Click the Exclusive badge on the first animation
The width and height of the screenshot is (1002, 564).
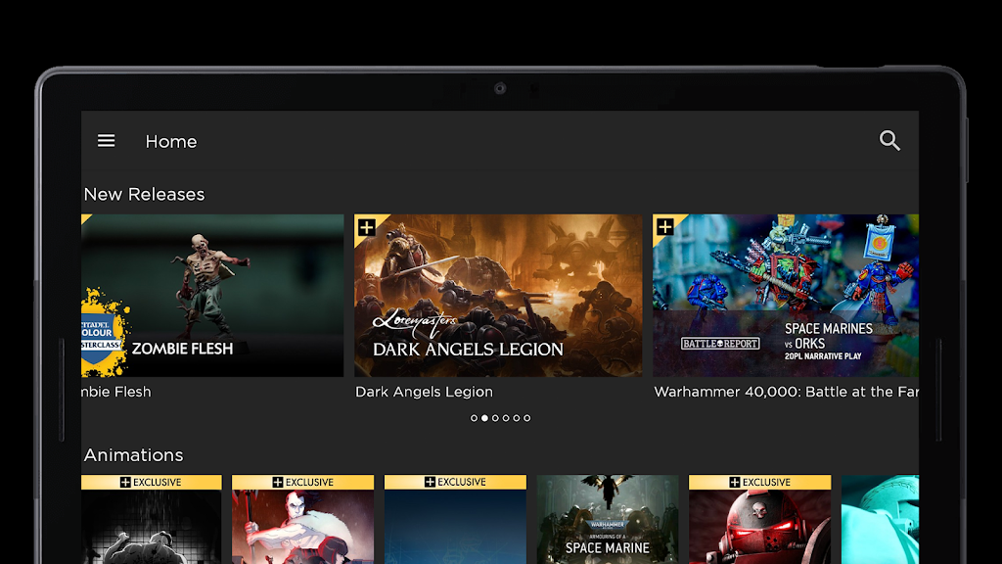click(x=151, y=482)
